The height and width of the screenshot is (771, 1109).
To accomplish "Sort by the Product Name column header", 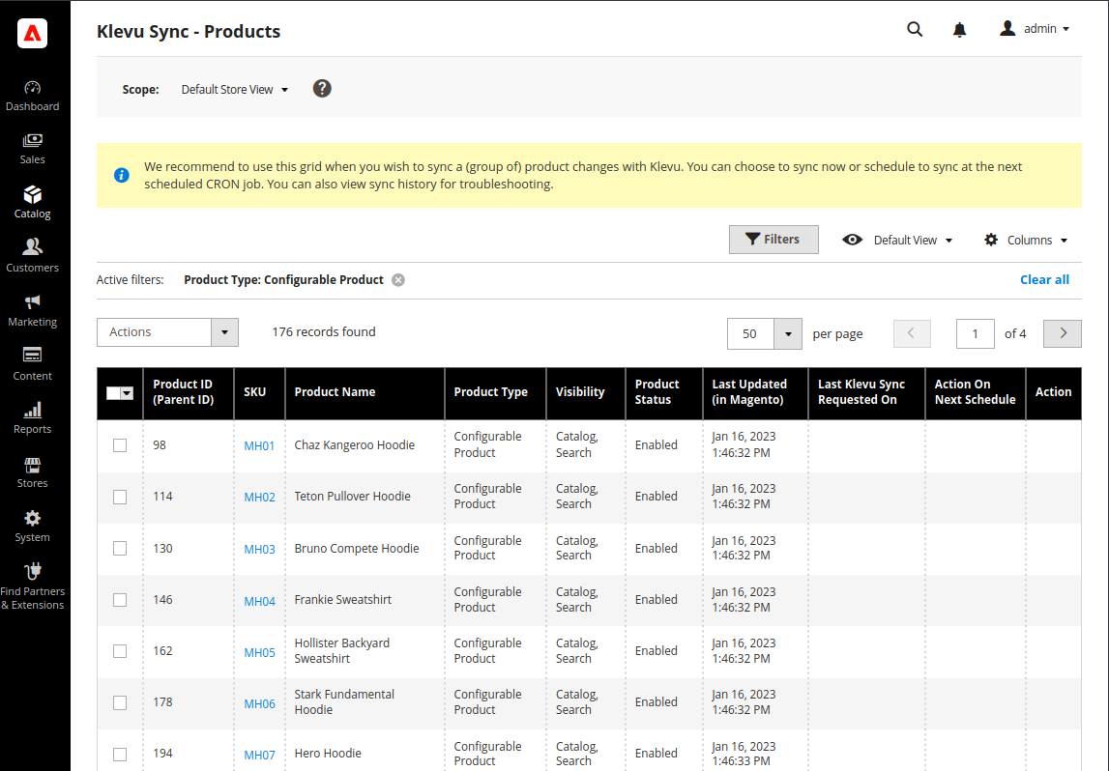I will 365,393.
